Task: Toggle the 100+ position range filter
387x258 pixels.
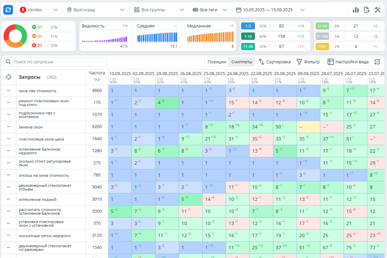Action: tap(322, 46)
